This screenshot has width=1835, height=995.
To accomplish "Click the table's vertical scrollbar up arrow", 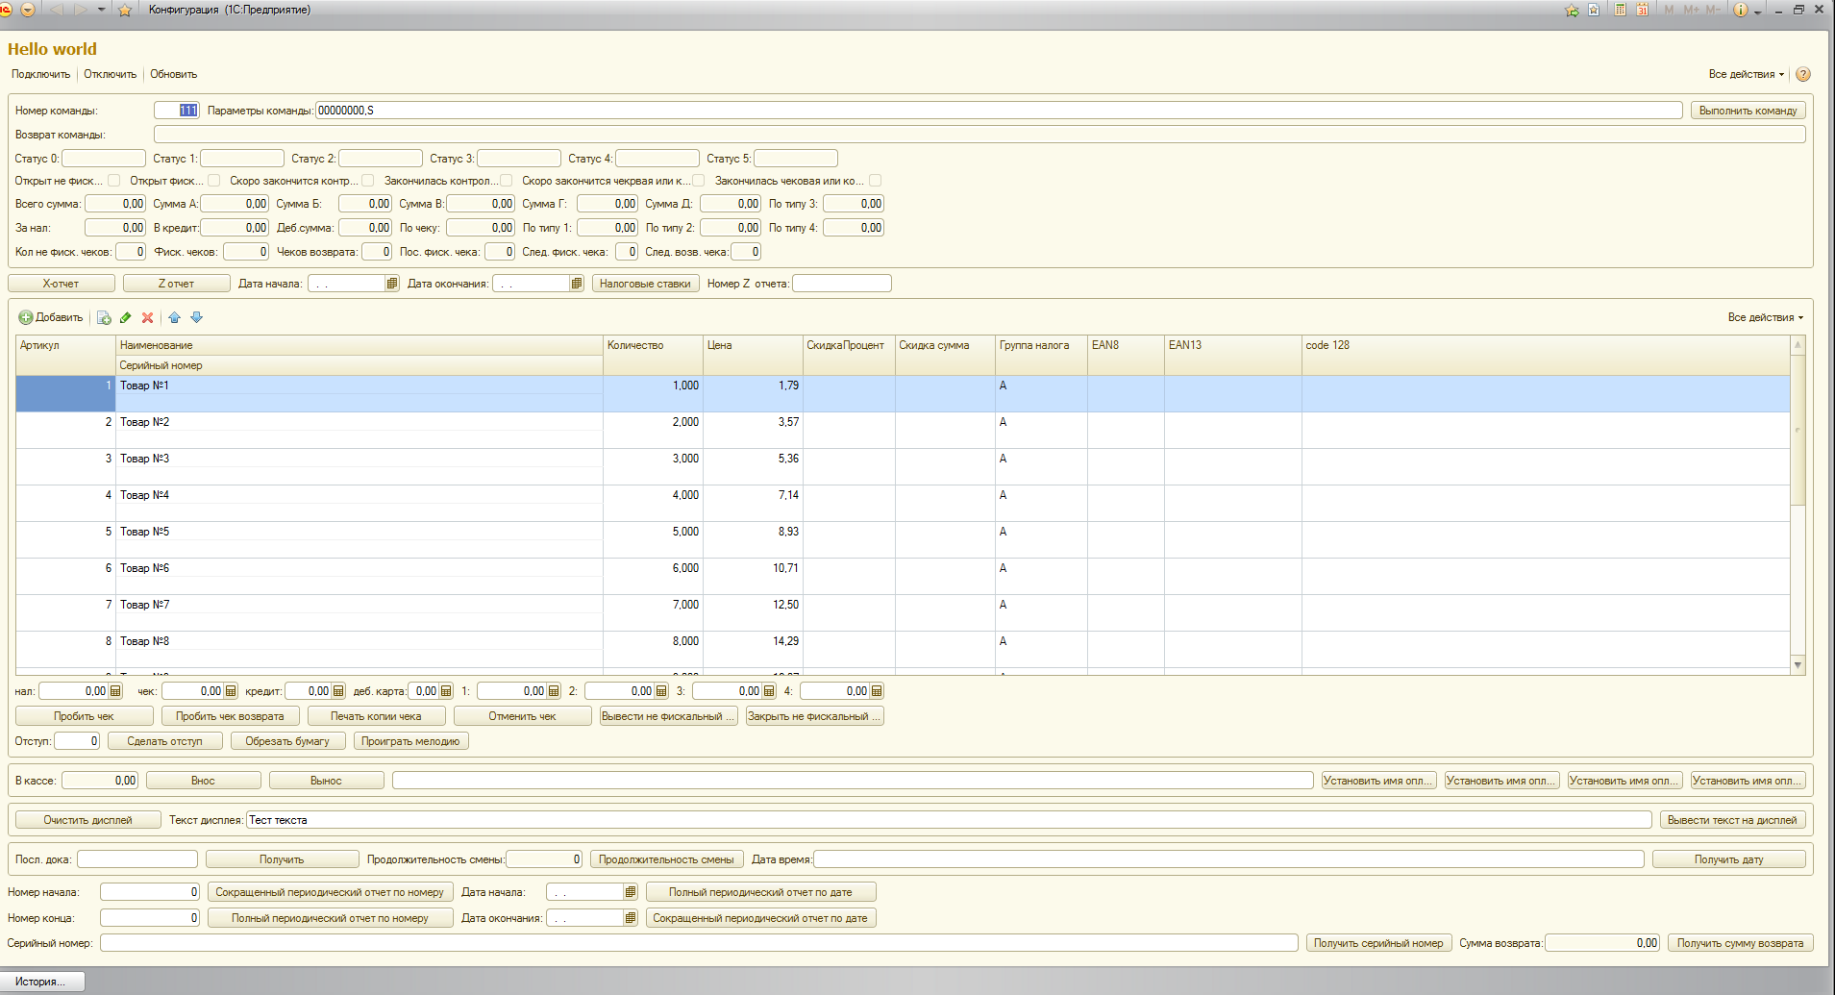I will click(x=1798, y=344).
